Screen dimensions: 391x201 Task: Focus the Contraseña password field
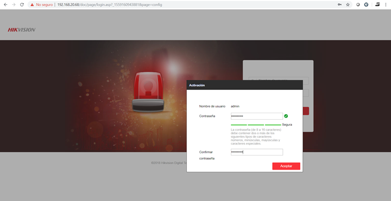pyautogui.click(x=257, y=116)
